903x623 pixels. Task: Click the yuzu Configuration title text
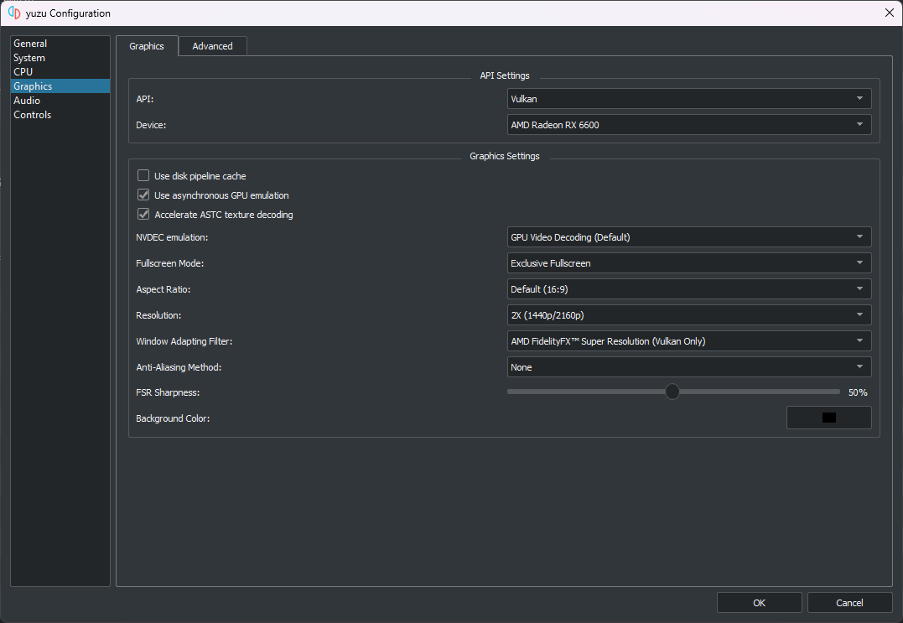(68, 13)
